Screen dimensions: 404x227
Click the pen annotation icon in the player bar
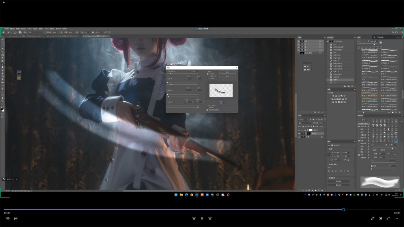point(372,218)
